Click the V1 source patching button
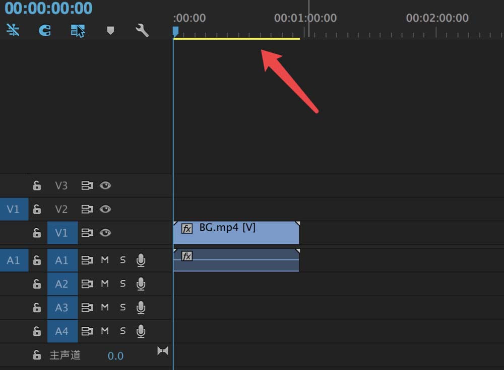Screen dimensions: 504x370 pyautogui.click(x=13, y=209)
